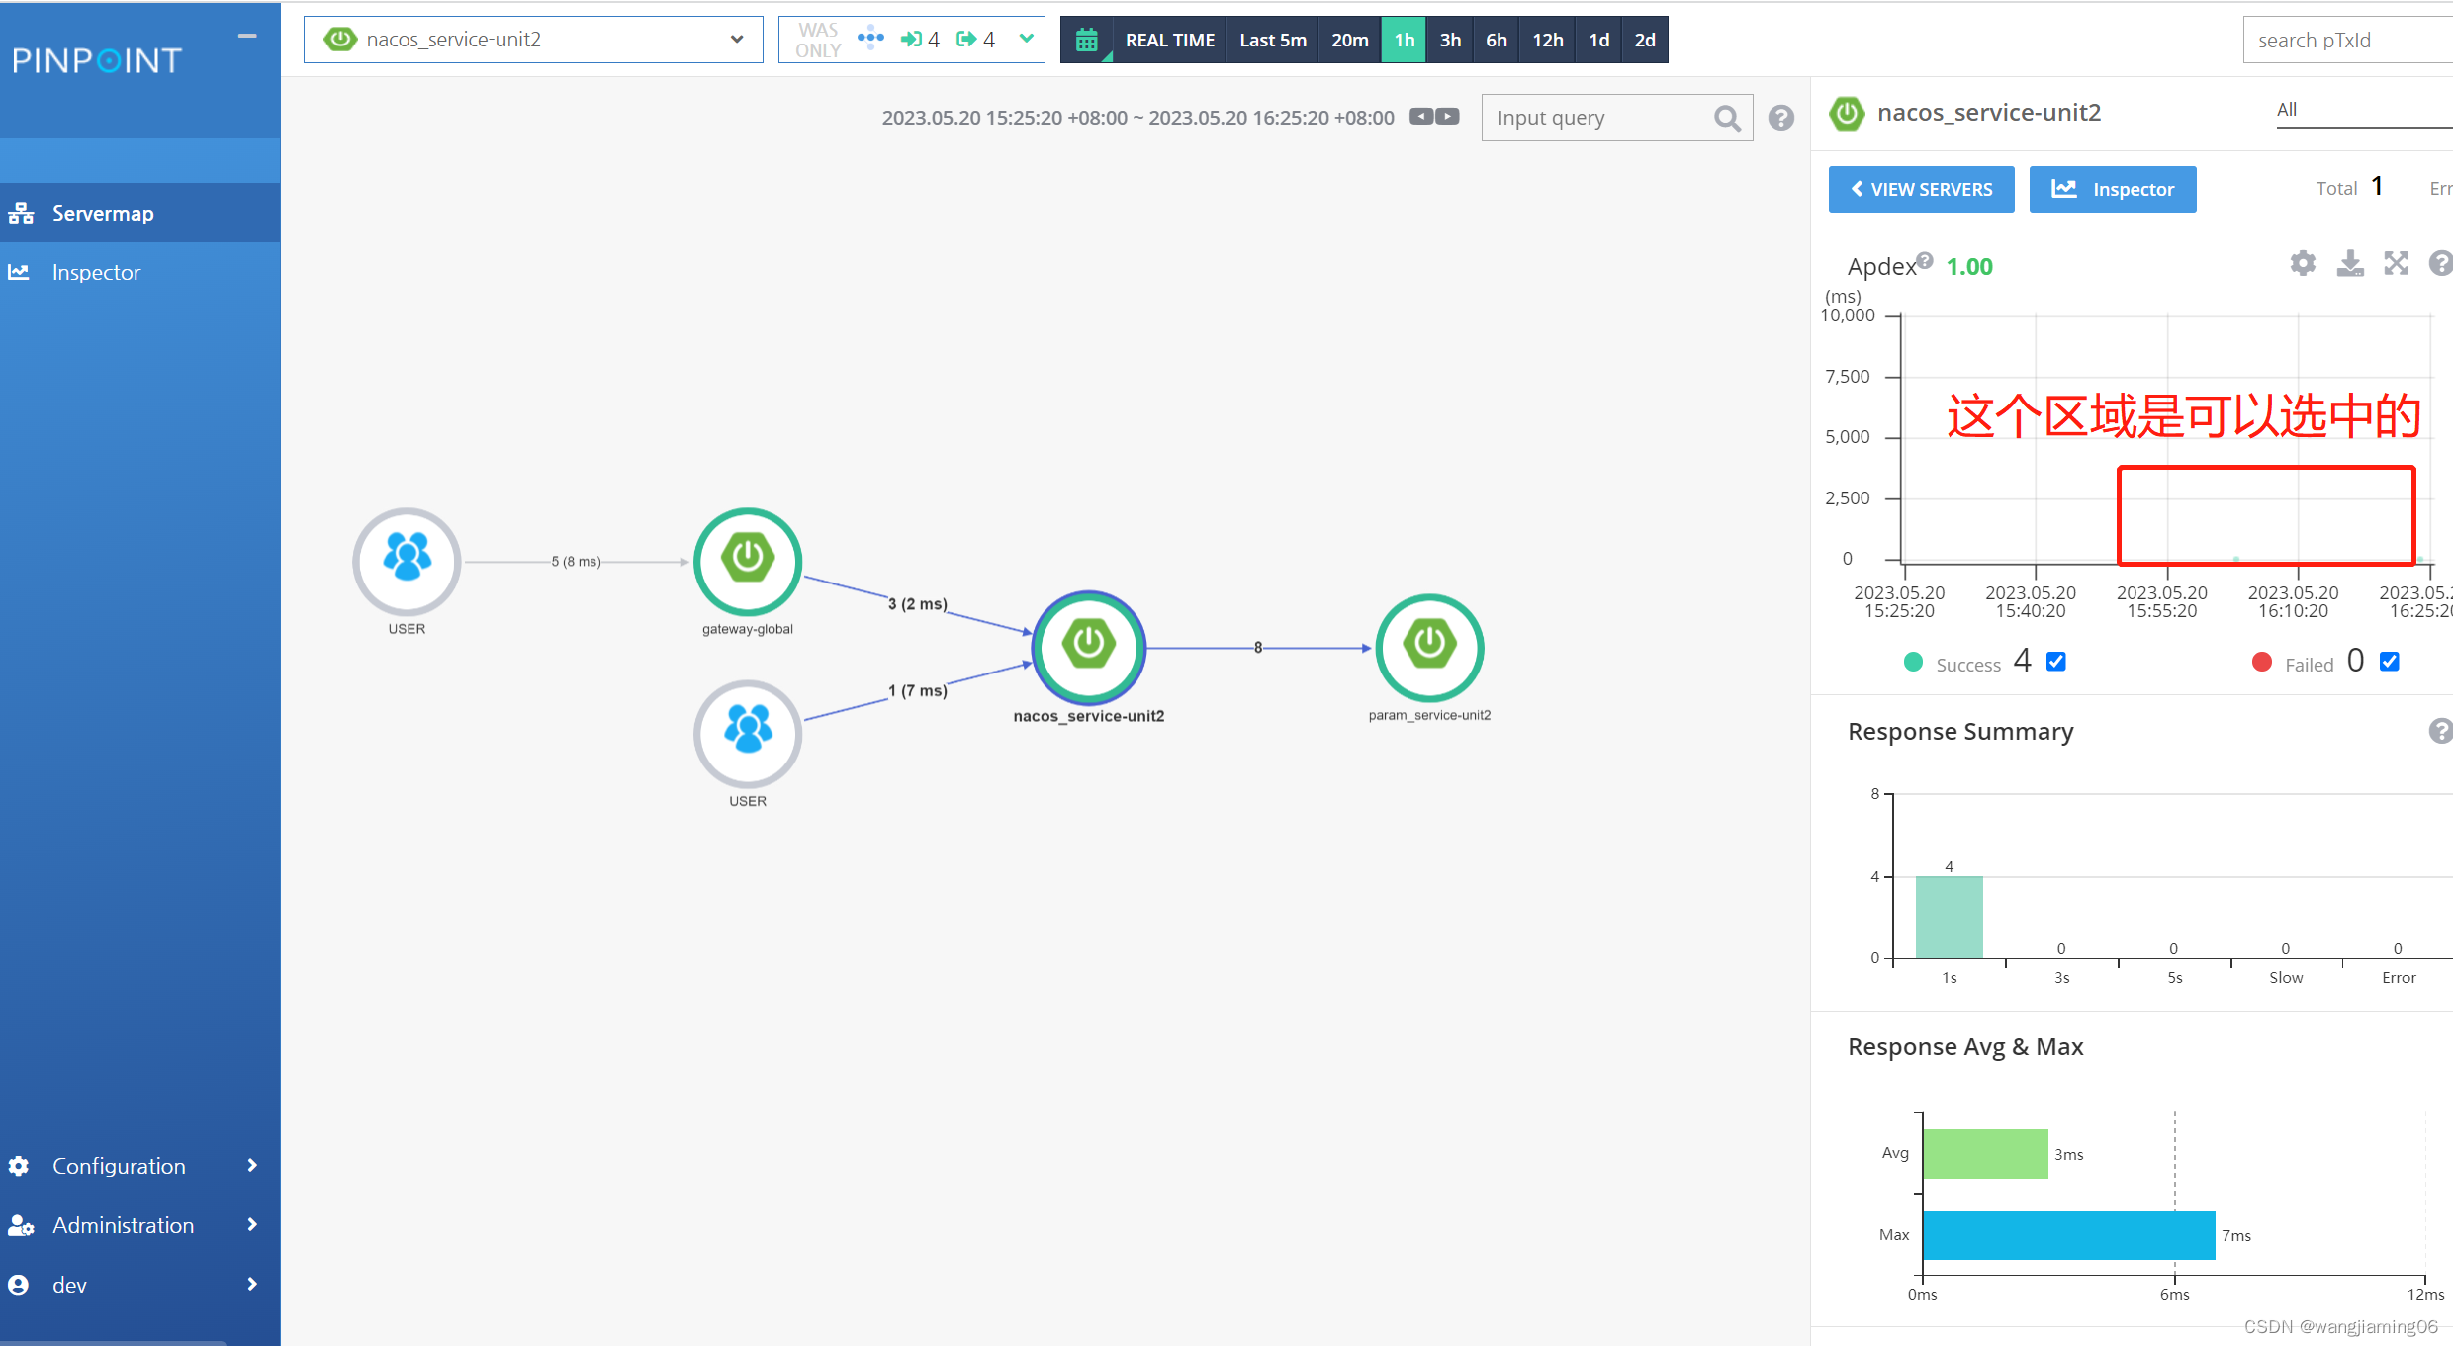Open help icon beside Input query

coord(1781,119)
